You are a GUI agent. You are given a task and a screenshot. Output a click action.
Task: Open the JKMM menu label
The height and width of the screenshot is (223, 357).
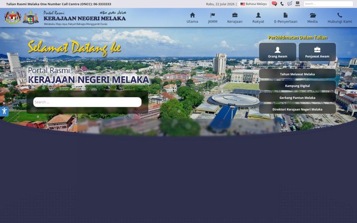click(213, 22)
